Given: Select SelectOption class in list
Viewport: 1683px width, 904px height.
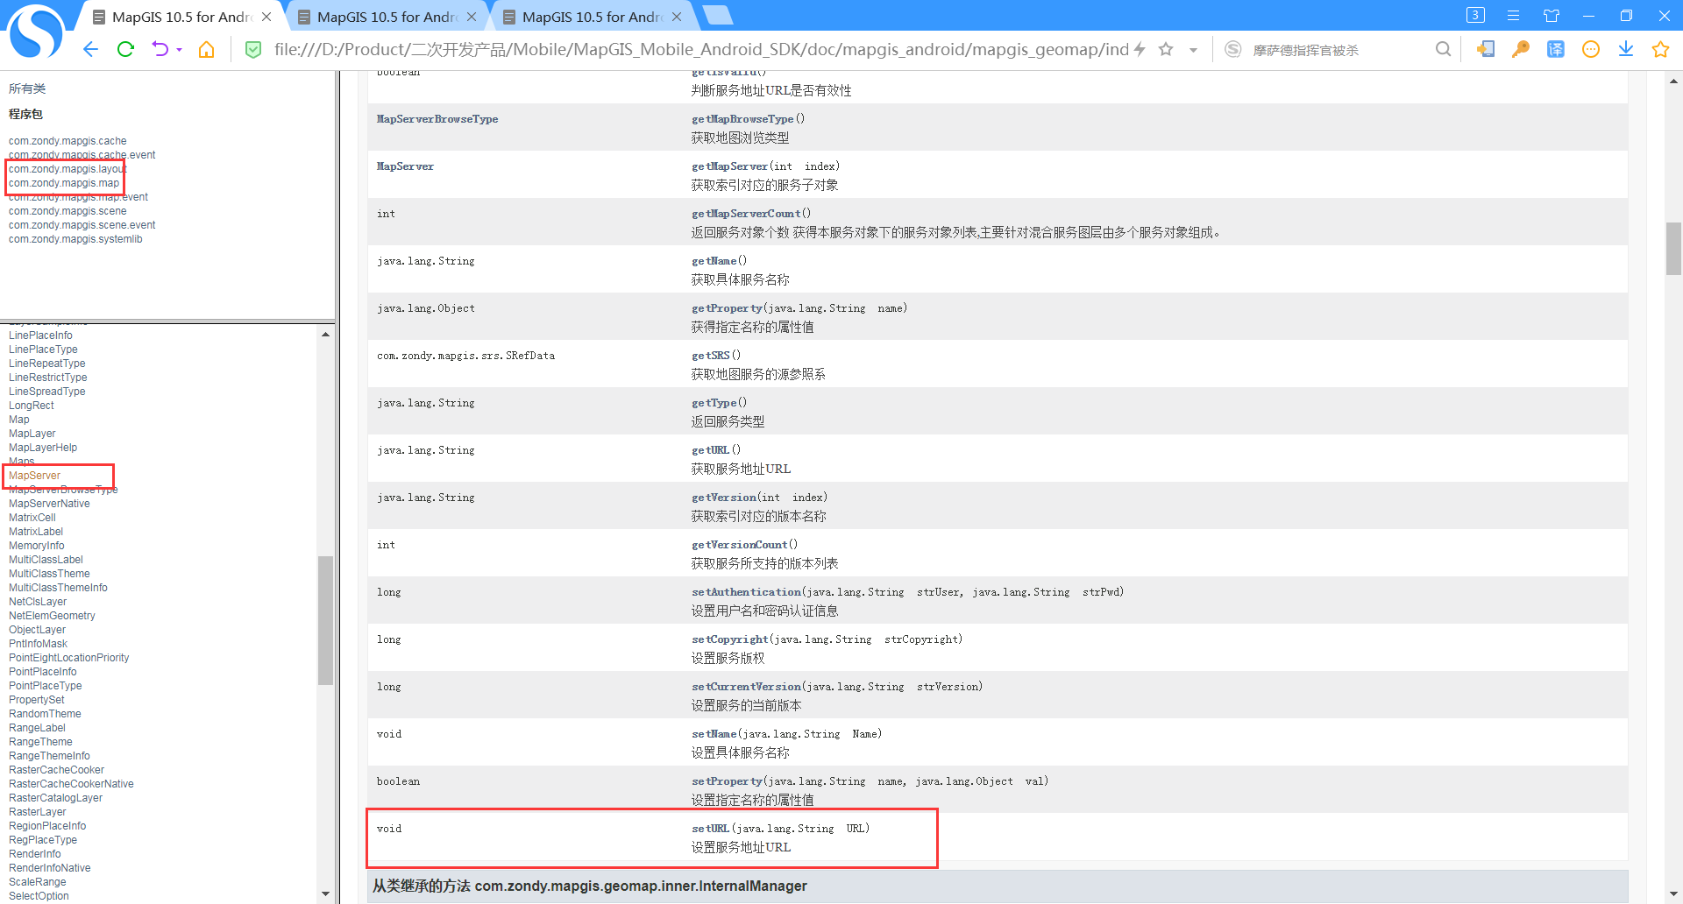Looking at the screenshot, I should click(39, 896).
